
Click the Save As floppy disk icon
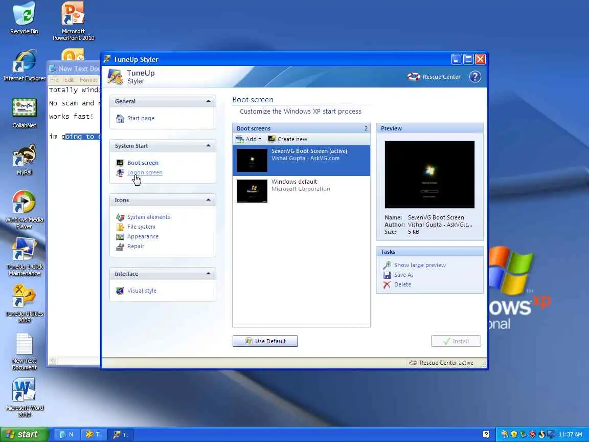coord(387,275)
